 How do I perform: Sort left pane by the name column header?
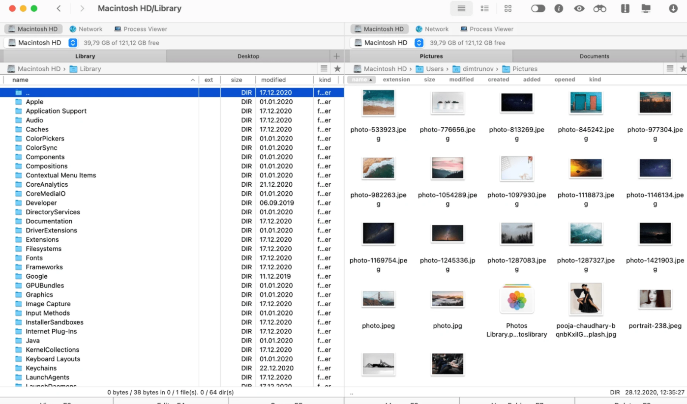(x=101, y=80)
